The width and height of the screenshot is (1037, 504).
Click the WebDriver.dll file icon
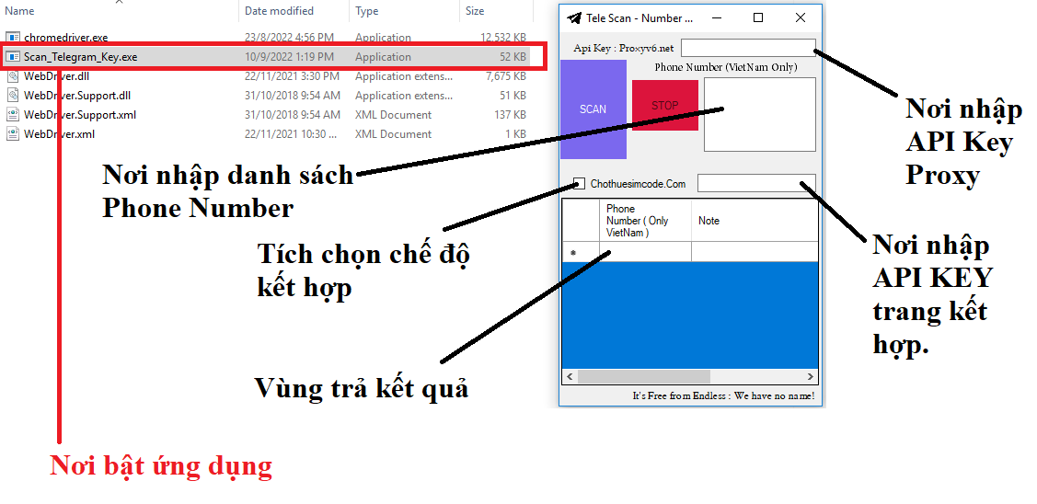pos(13,76)
